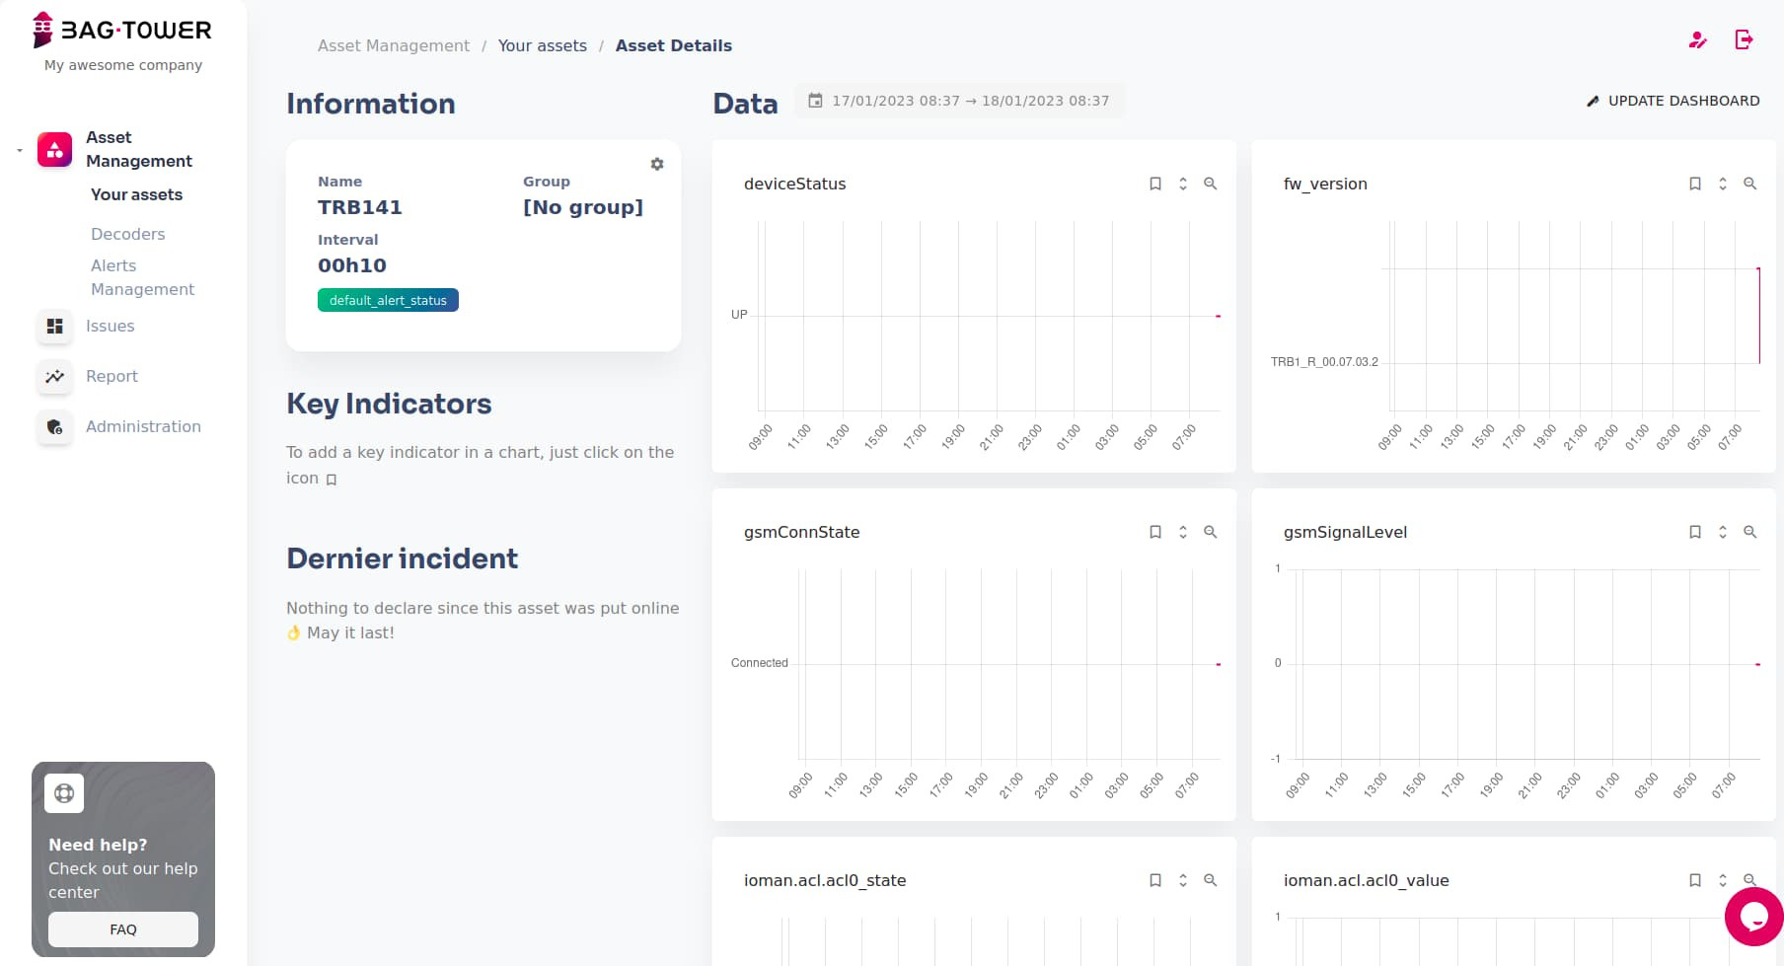Screen dimensions: 1784x966
Task: Click the Issues sidebar icon
Action: [x=54, y=326]
